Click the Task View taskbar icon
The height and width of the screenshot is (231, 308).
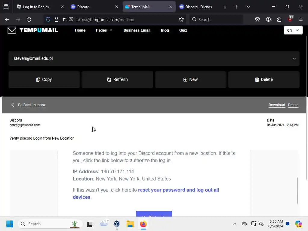pos(90,224)
